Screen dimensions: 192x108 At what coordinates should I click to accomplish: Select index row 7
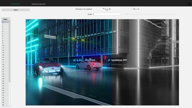5,38
